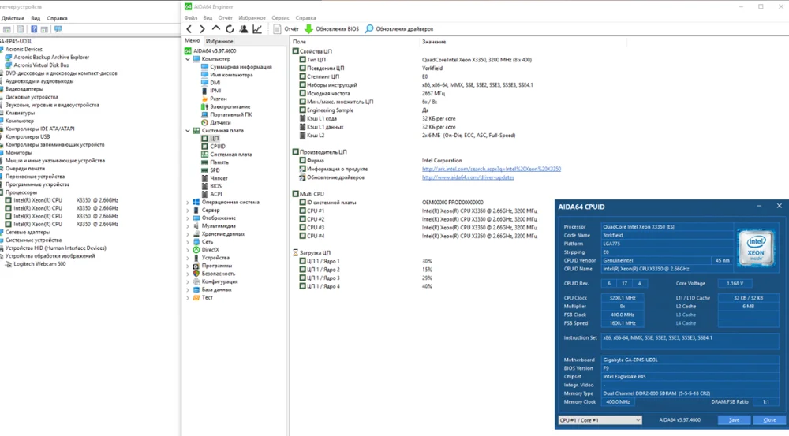The height and width of the screenshot is (436, 789).
Task: Open the BIOS tree item
Action: [x=216, y=186]
